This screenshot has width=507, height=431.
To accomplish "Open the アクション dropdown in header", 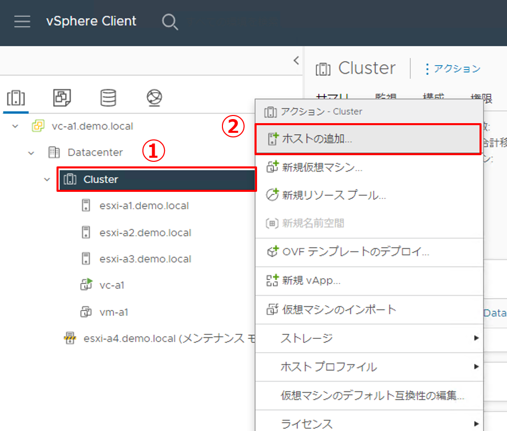I will (453, 69).
